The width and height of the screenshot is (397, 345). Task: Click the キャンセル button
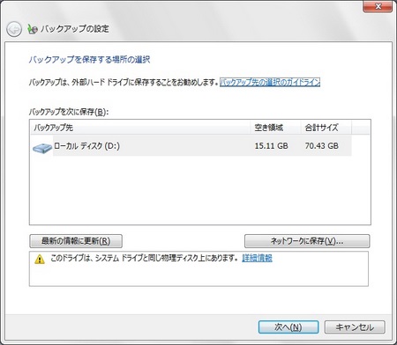355,327
